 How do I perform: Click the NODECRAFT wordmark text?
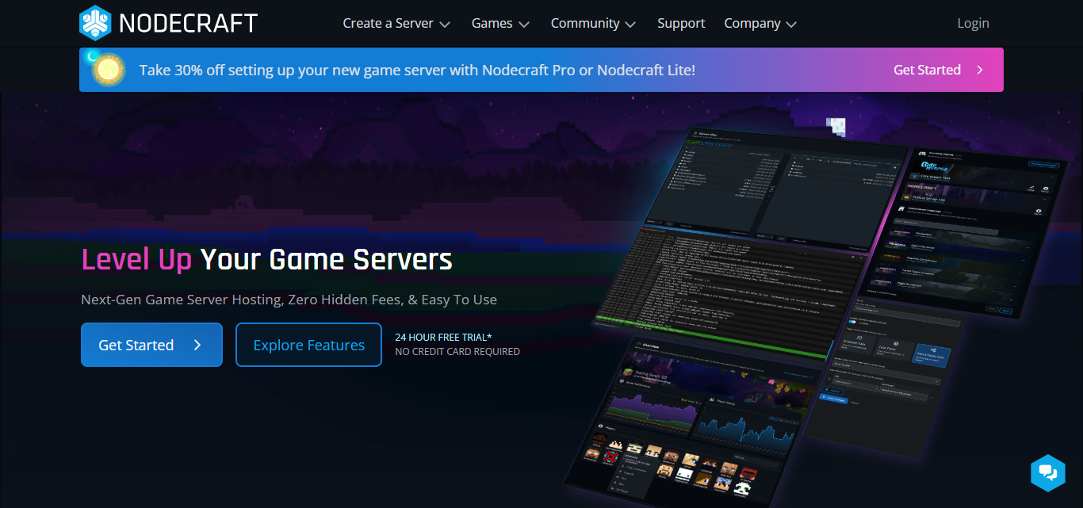pos(189,23)
